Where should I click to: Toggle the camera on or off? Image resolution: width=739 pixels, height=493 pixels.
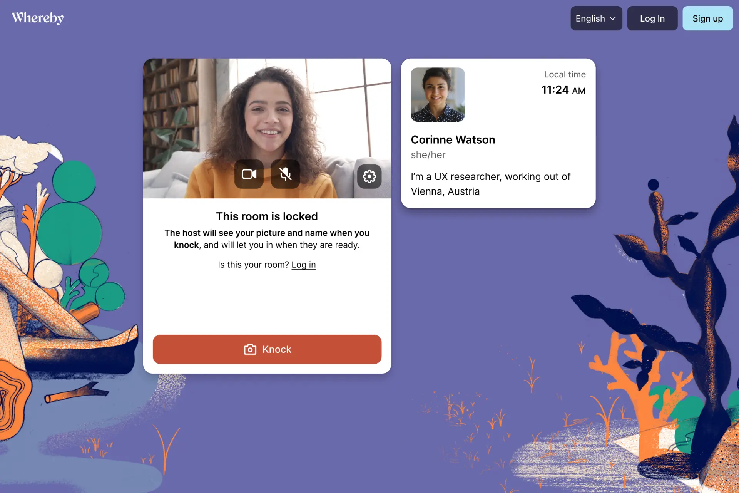coord(249,174)
